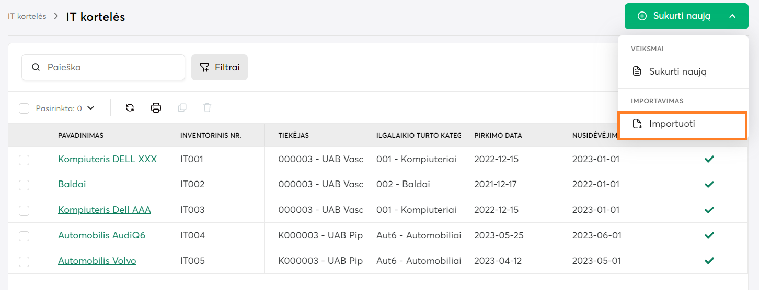Click the magnifier icon in search box

pyautogui.click(x=36, y=67)
